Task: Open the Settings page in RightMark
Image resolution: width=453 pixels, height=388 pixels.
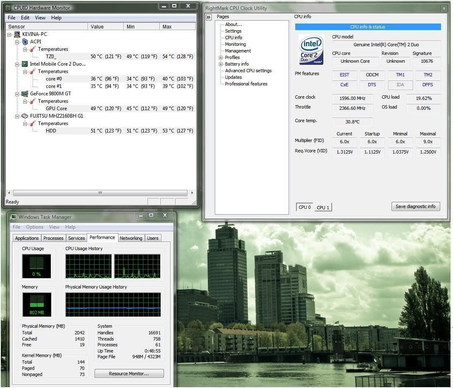Action: [233, 31]
